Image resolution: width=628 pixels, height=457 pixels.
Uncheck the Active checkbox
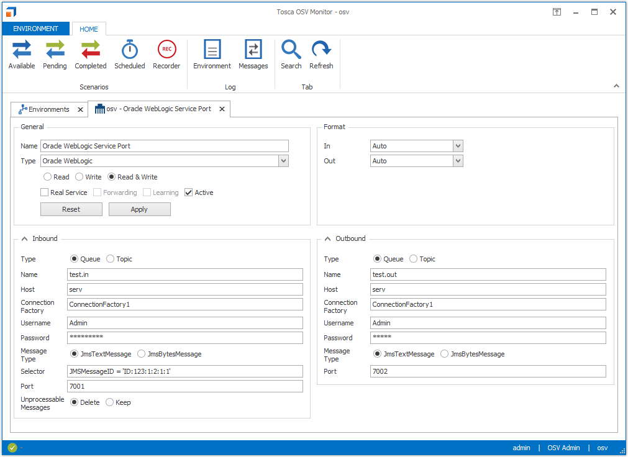189,192
